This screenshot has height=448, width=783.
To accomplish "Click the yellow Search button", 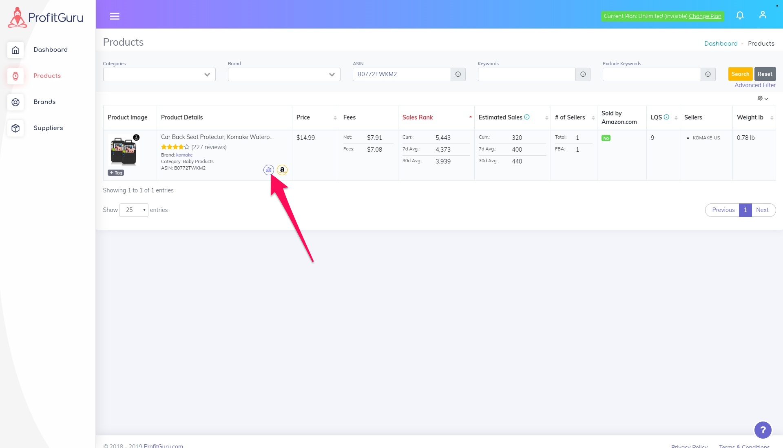I will point(740,74).
